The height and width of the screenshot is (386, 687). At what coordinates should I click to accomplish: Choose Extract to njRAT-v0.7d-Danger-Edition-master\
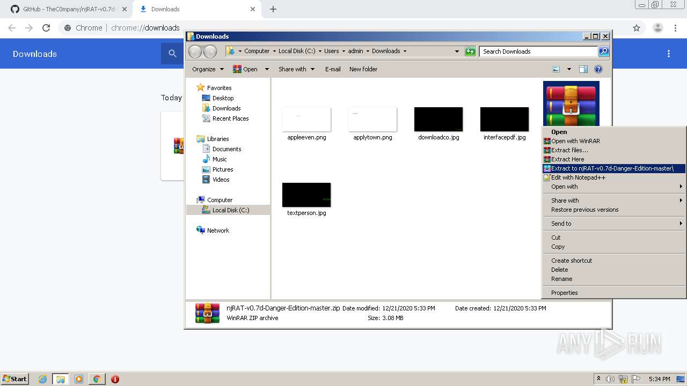coord(614,168)
